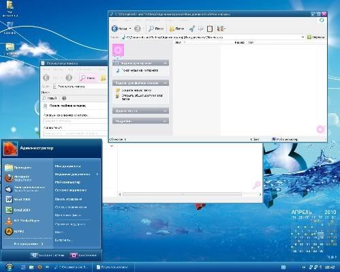Open Explorer (Проводник) from the Start menu
Image resolution: width=340 pixels, height=272 pixels.
[18, 168]
